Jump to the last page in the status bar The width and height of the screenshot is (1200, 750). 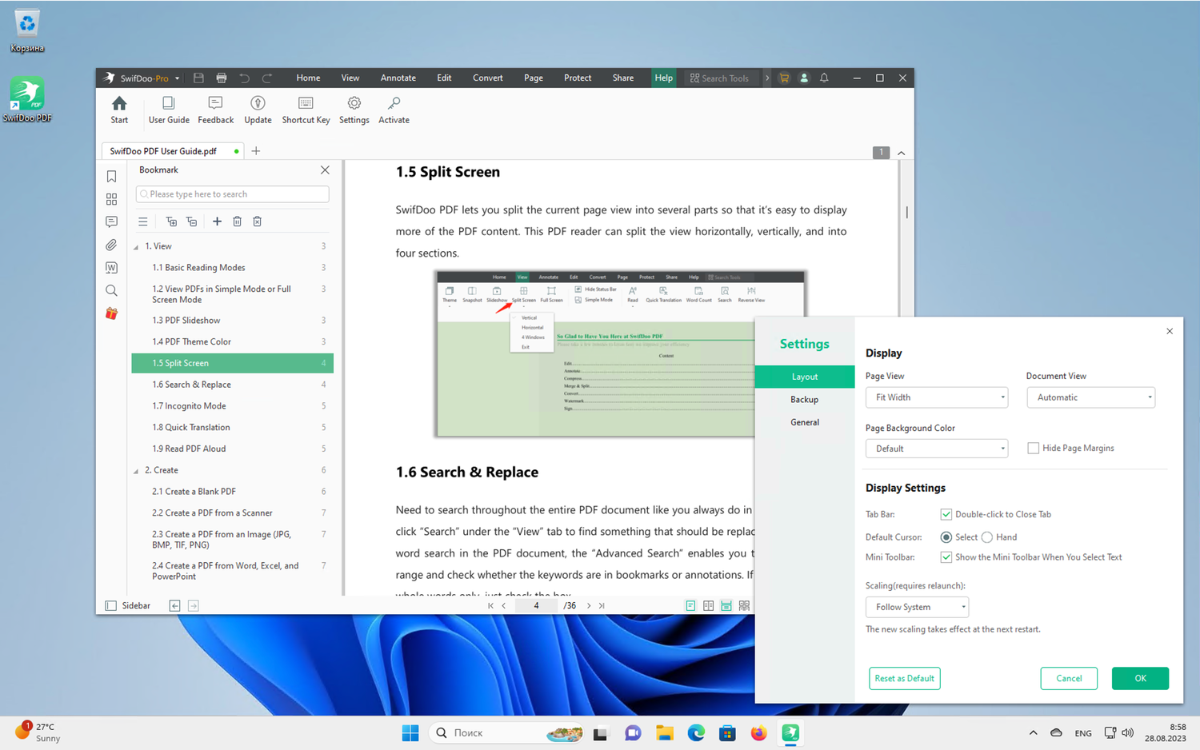[602, 606]
